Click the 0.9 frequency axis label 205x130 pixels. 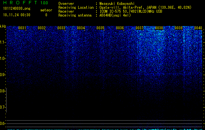coord(3,75)
